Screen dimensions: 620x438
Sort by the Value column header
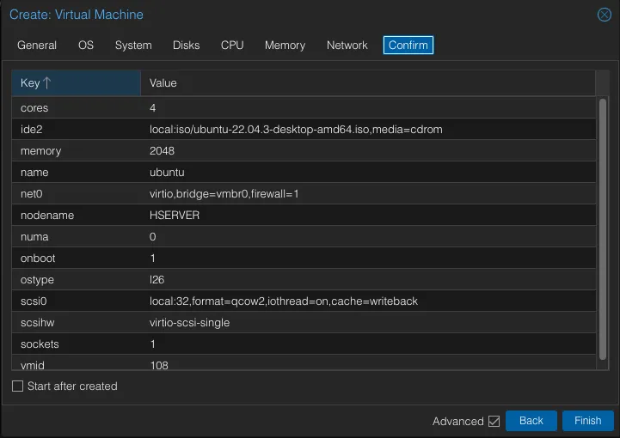click(367, 83)
